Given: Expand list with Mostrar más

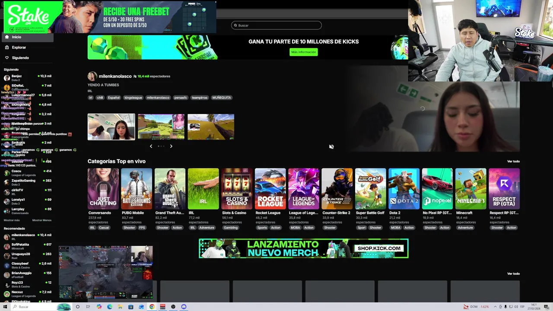Looking at the screenshot, I should tap(12, 220).
